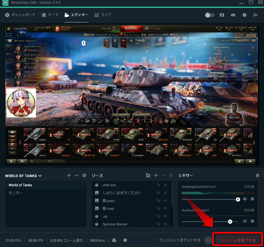Click ウィジェットをテストする link
This screenshot has width=264, height=247.
[x=180, y=240]
